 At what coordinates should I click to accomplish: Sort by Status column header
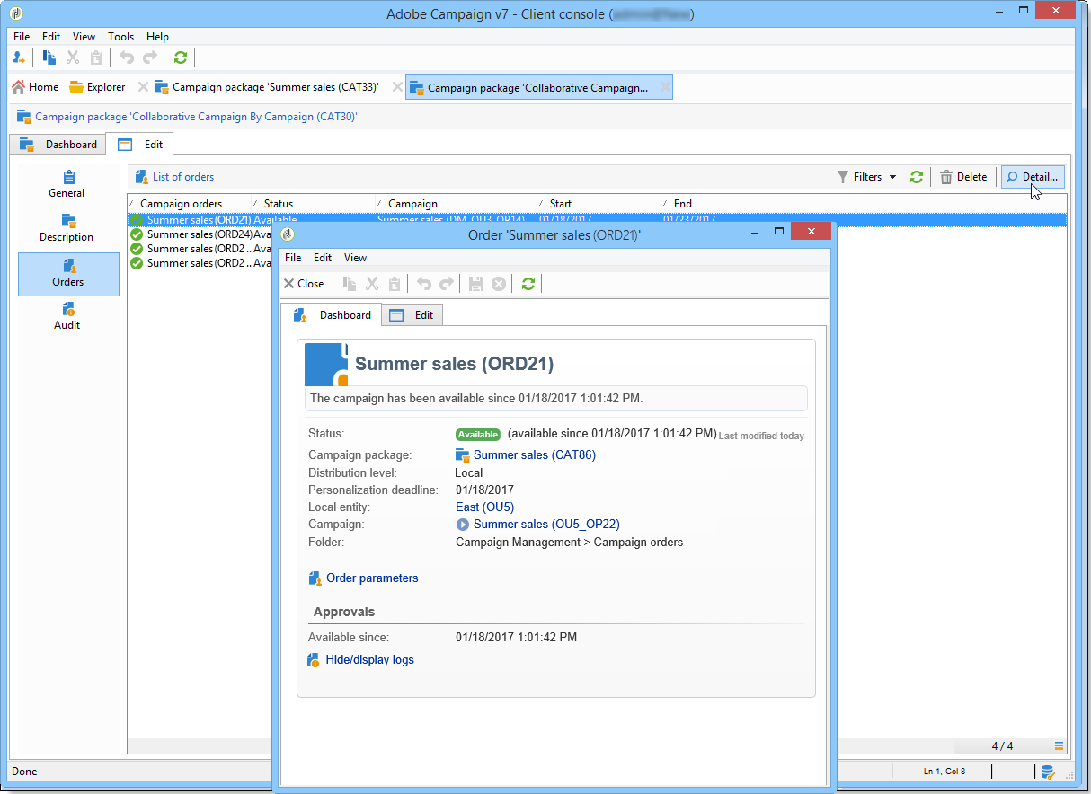(x=314, y=204)
